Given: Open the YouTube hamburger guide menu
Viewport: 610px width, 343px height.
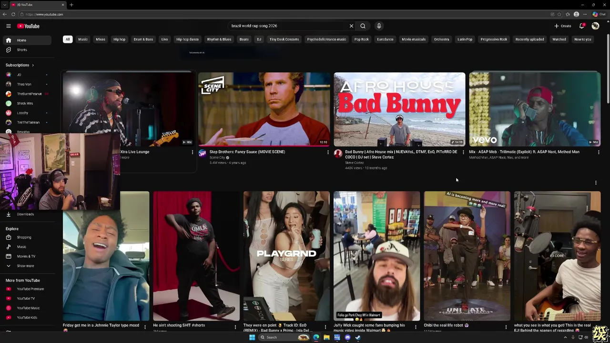Looking at the screenshot, I should pyautogui.click(x=8, y=26).
